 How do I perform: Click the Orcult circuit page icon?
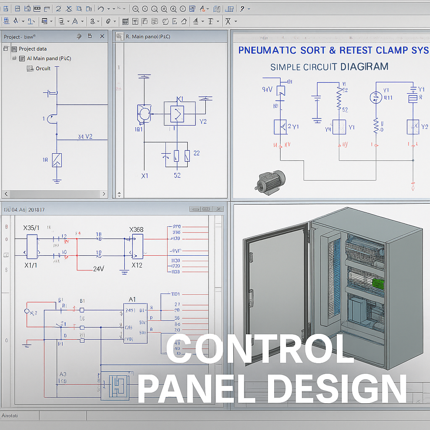(29, 68)
